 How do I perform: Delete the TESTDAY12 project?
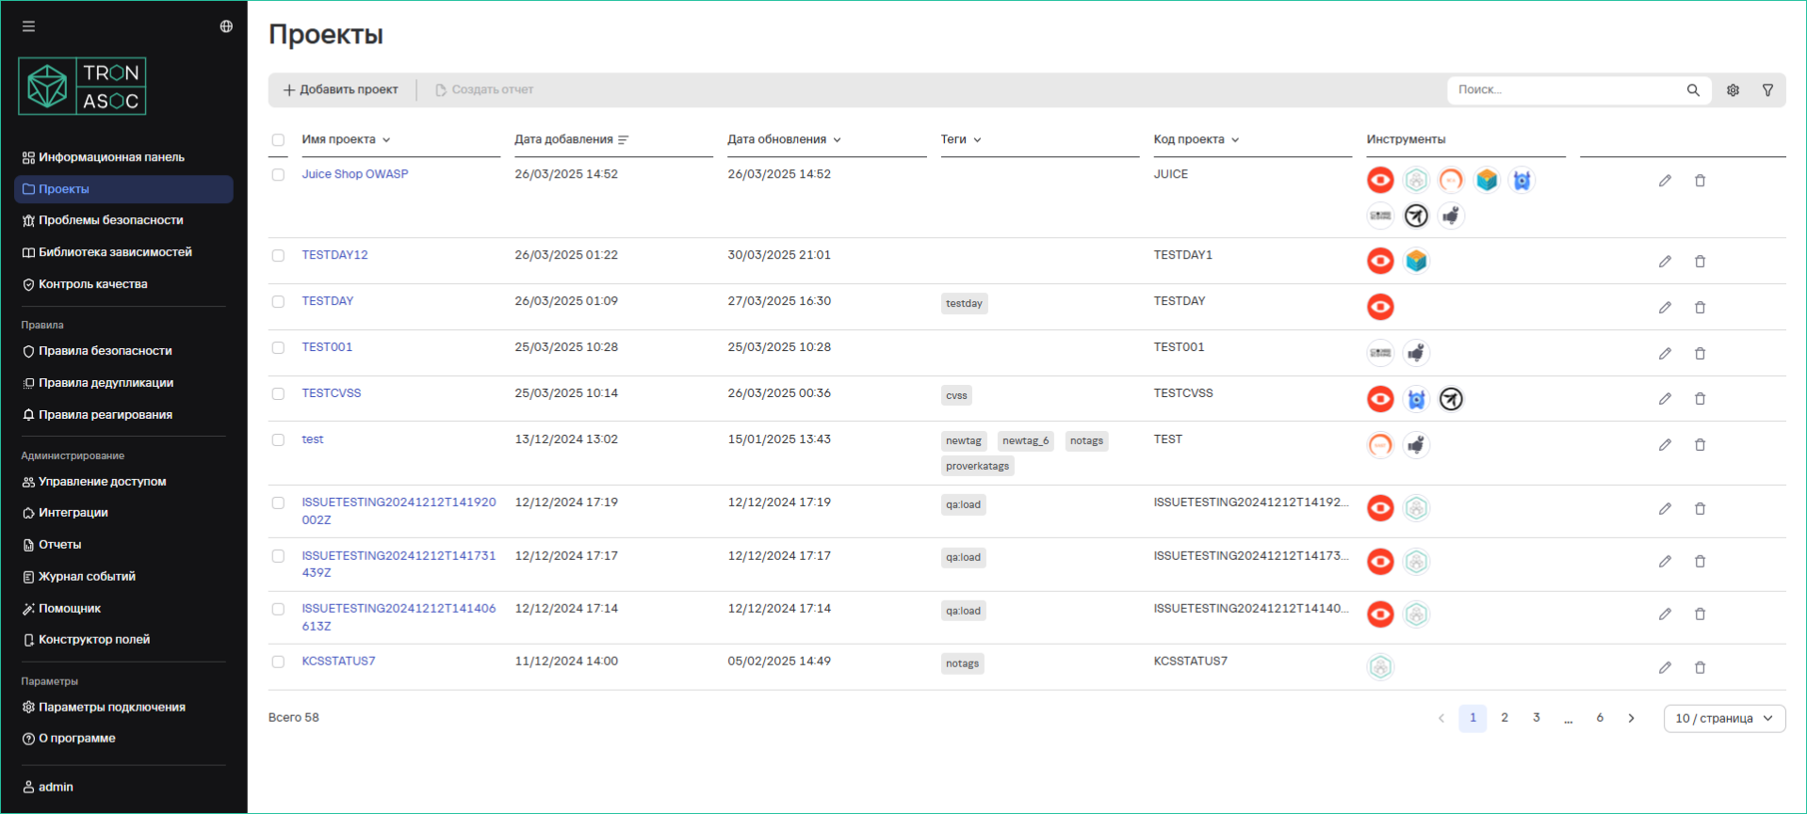click(x=1700, y=262)
